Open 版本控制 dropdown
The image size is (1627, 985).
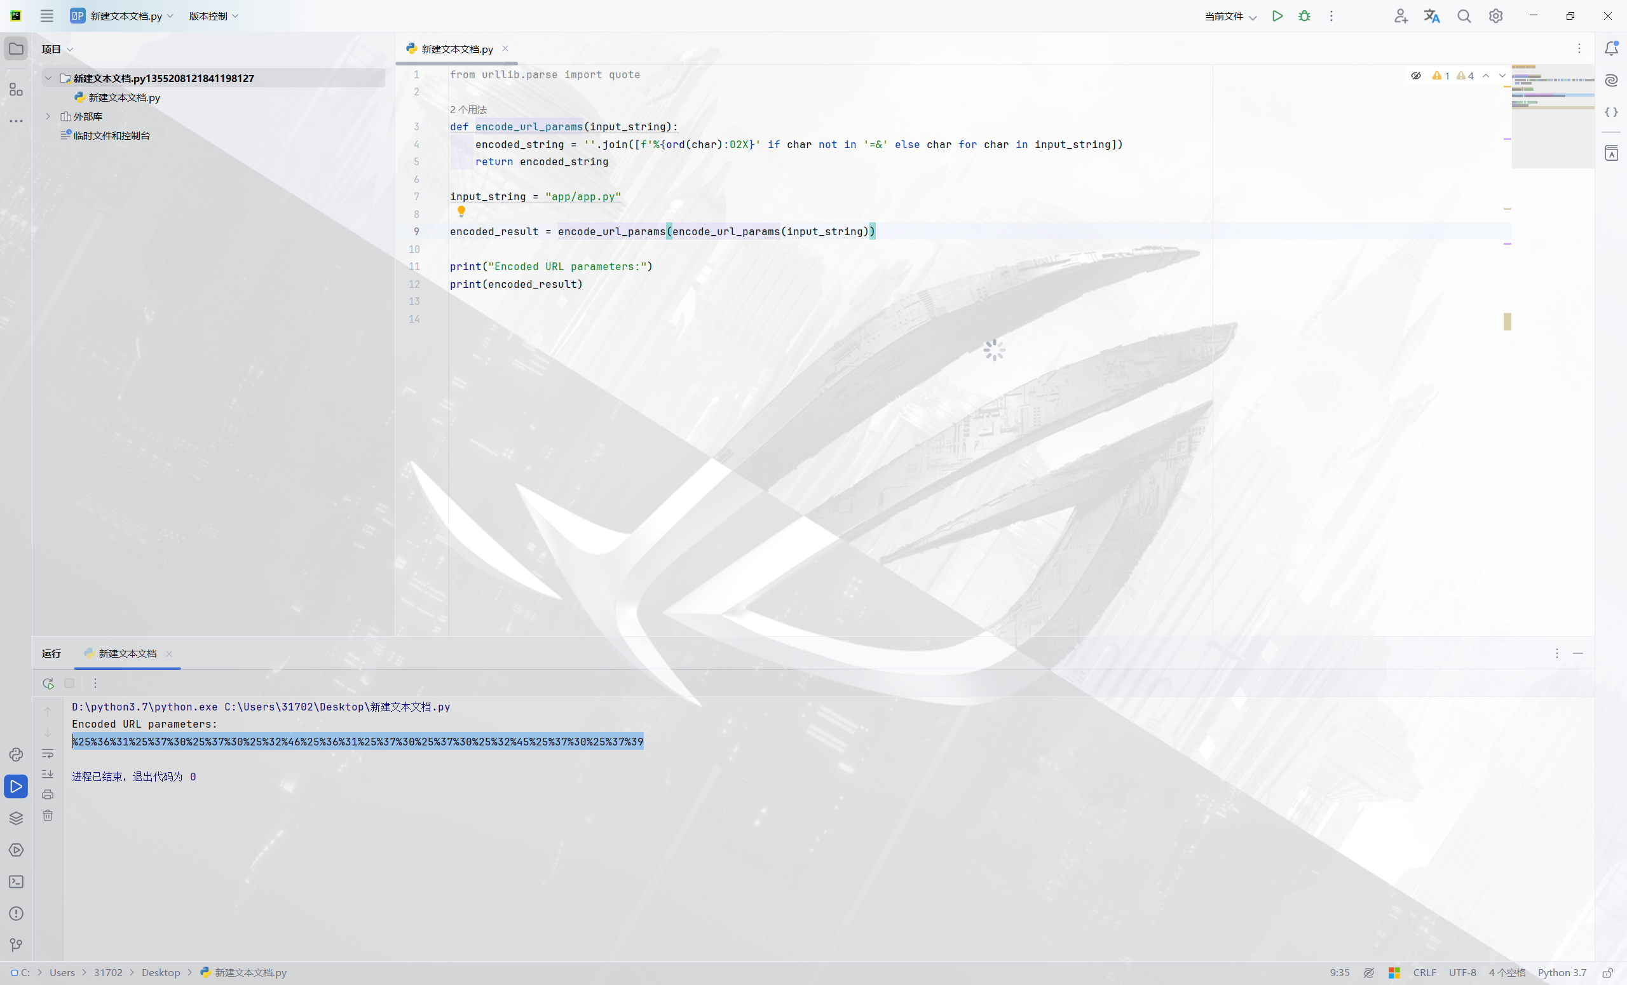click(x=214, y=16)
